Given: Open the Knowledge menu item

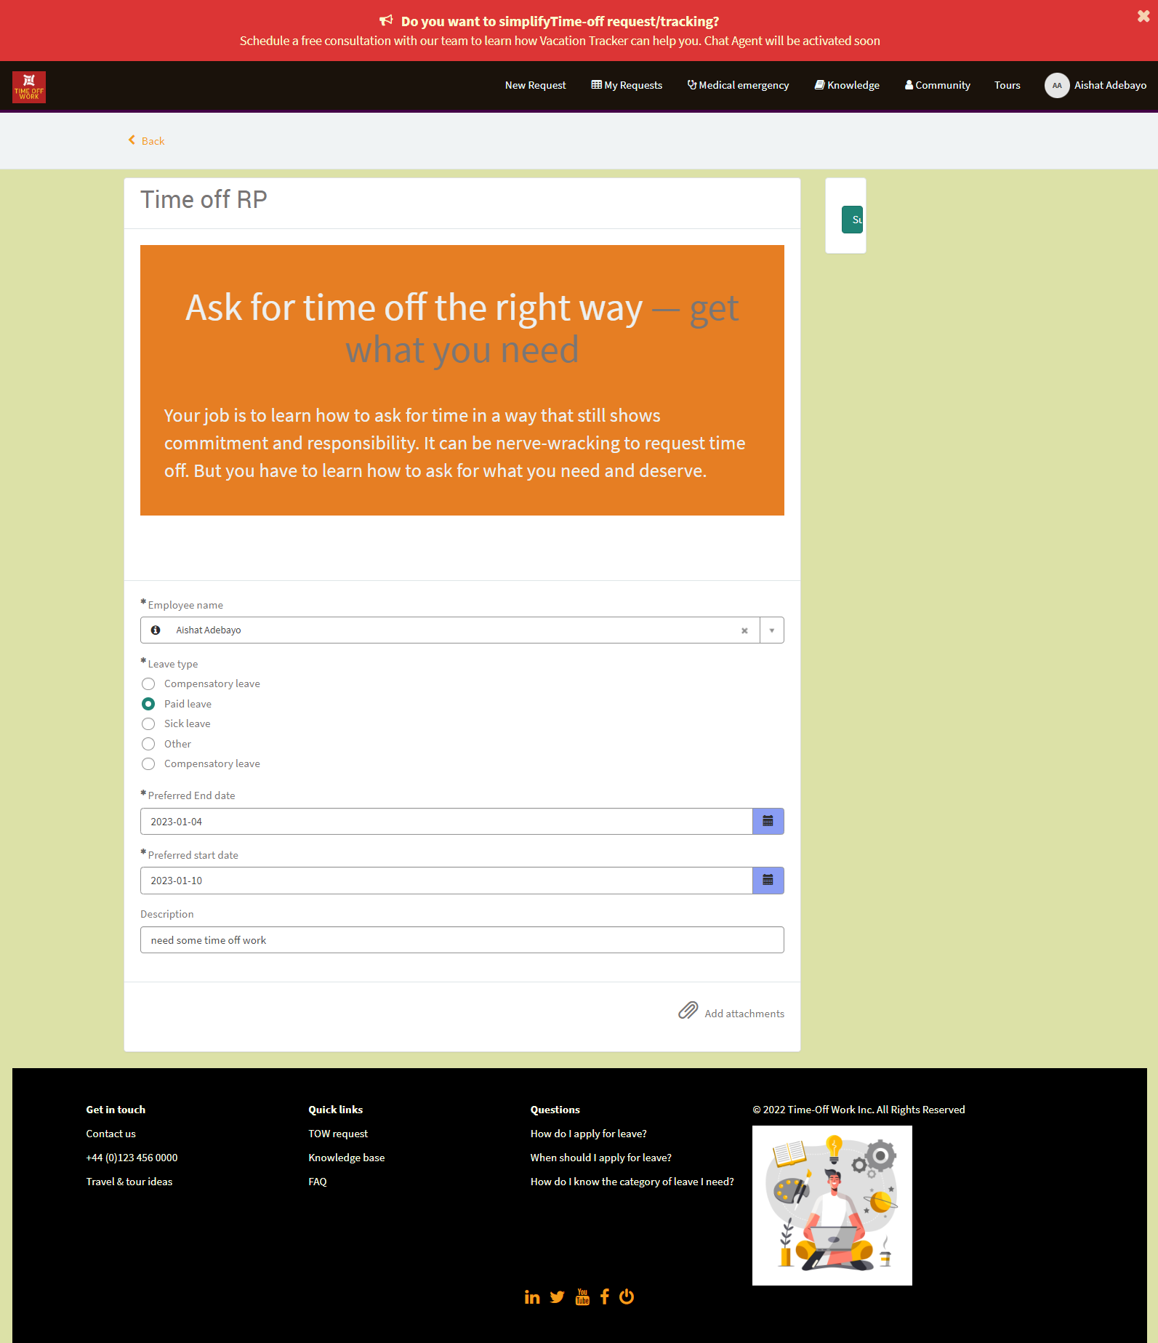Looking at the screenshot, I should point(847,86).
